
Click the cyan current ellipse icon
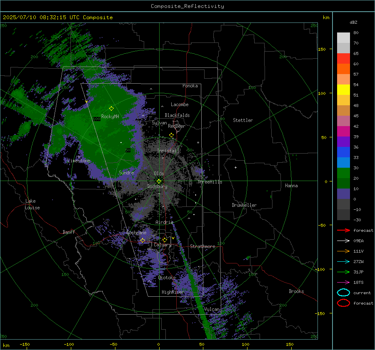(x=343, y=293)
